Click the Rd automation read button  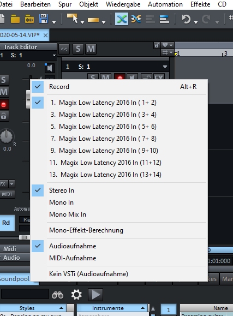point(6,223)
